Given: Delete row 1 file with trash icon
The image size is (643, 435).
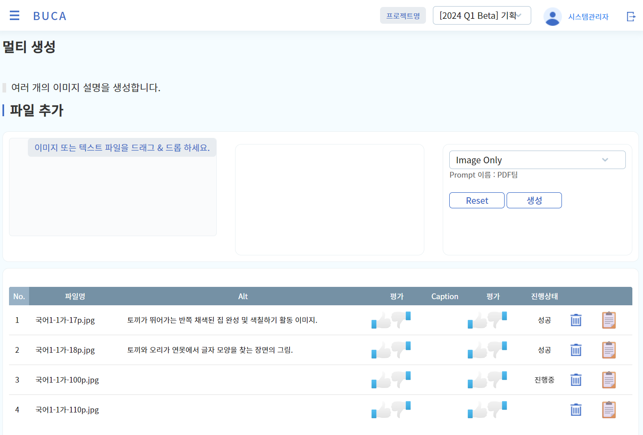Looking at the screenshot, I should click(x=576, y=320).
